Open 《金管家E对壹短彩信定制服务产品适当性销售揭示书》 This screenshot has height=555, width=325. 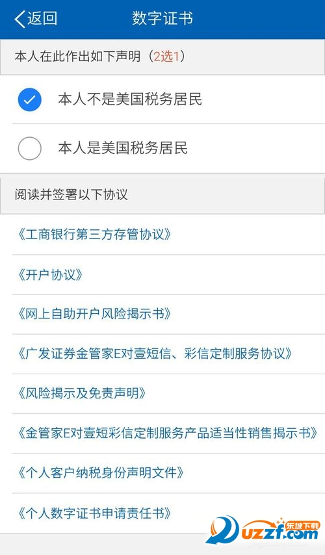[x=168, y=433]
